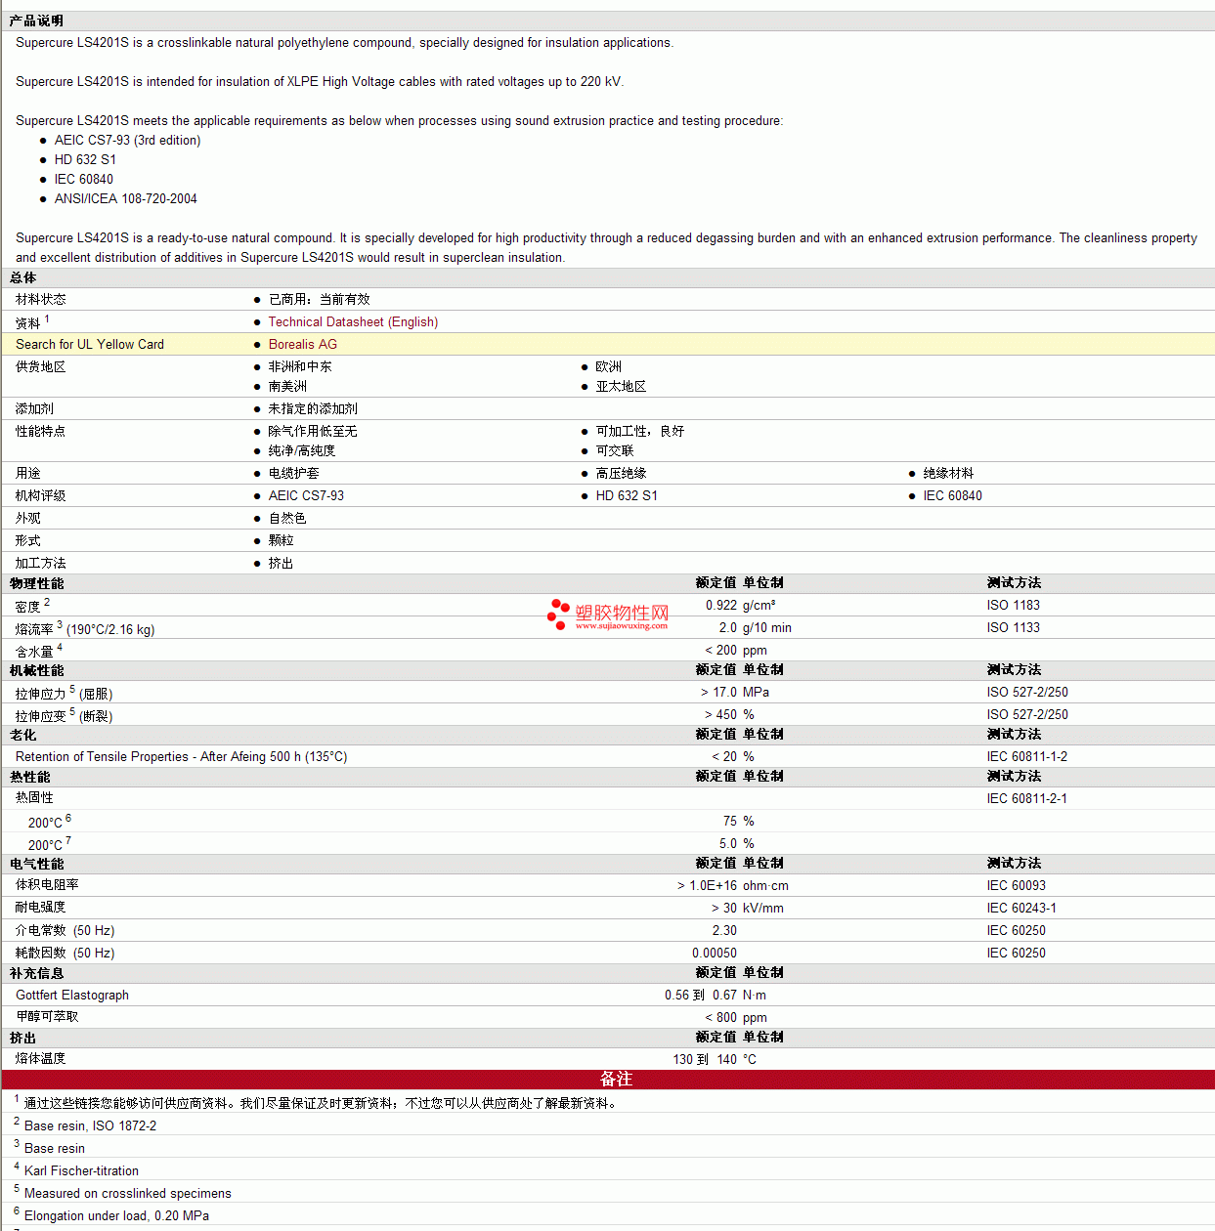Open the Borealis AG link
1215x1231 pixels.
tap(303, 344)
